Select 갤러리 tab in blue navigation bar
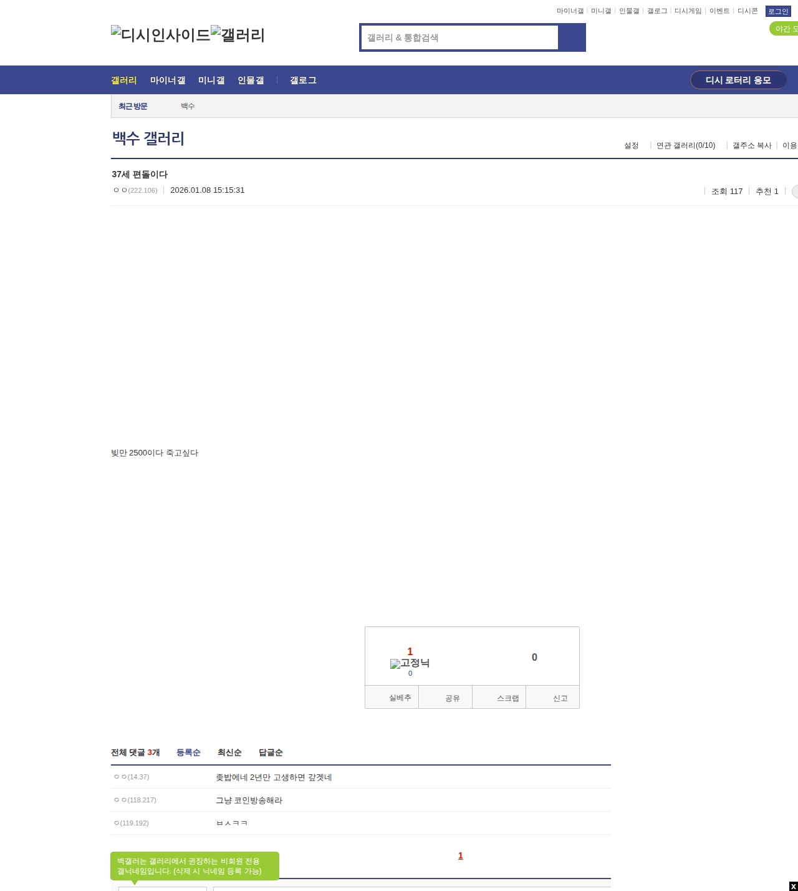The image size is (798, 891). click(124, 80)
